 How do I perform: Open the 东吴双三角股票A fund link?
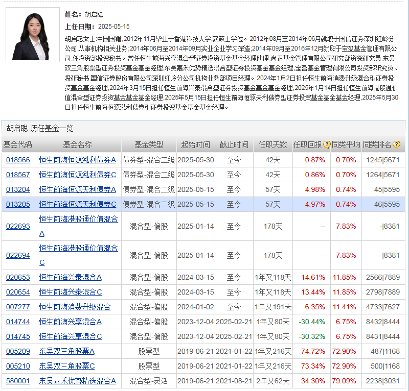point(67,352)
